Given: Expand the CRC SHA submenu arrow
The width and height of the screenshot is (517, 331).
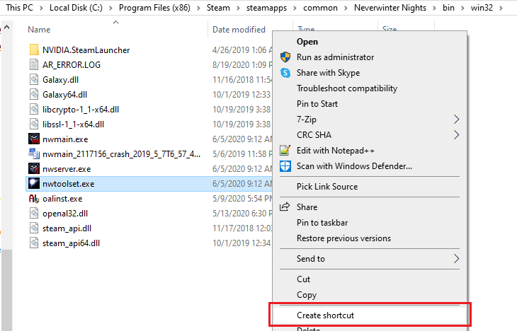Looking at the screenshot, I should click(x=456, y=134).
